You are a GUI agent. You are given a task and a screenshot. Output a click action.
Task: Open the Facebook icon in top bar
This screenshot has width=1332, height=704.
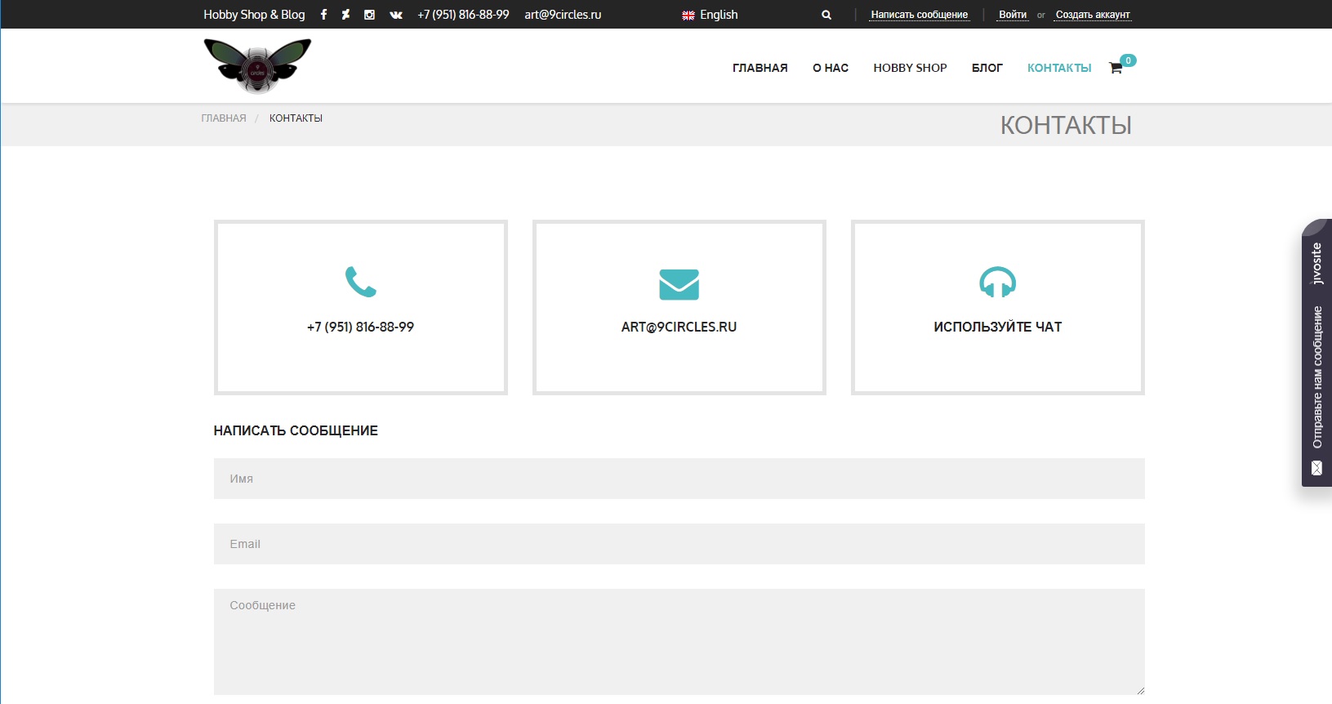(323, 15)
